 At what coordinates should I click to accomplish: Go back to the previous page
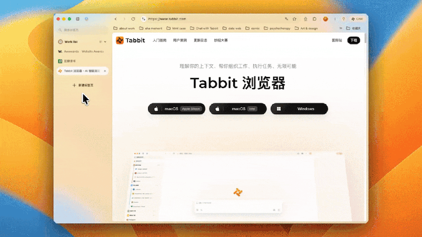(115, 19)
